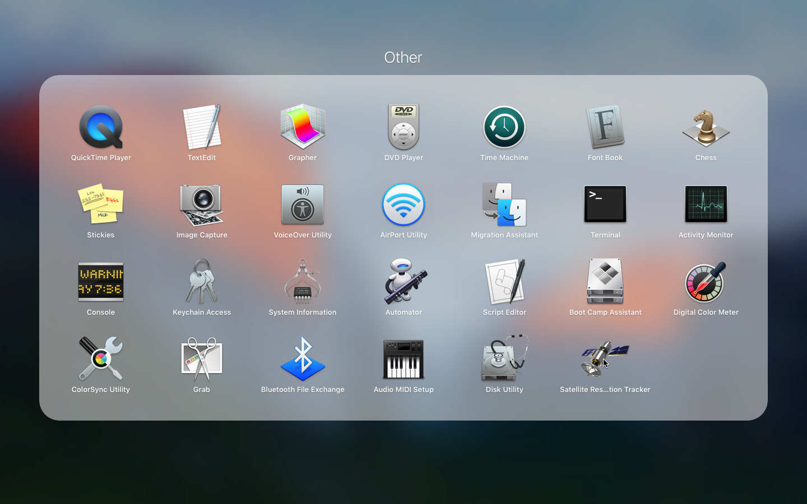Viewport: 807px width, 504px height.
Task: Open Keychain Access
Action: coord(202,282)
